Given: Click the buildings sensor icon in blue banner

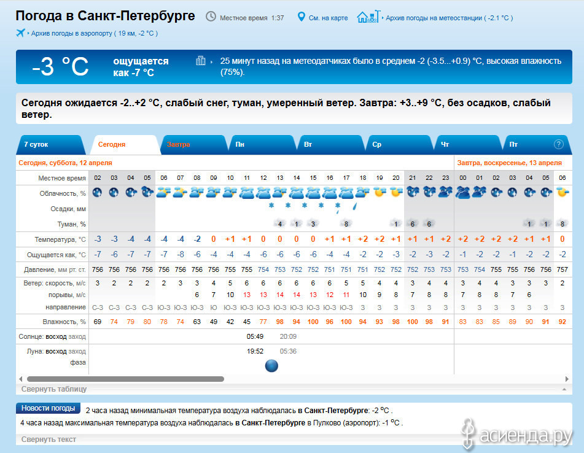Looking at the screenshot, I should tap(201, 61).
